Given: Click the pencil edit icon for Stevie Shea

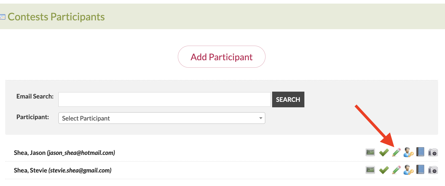Looking at the screenshot, I should click(x=396, y=170).
